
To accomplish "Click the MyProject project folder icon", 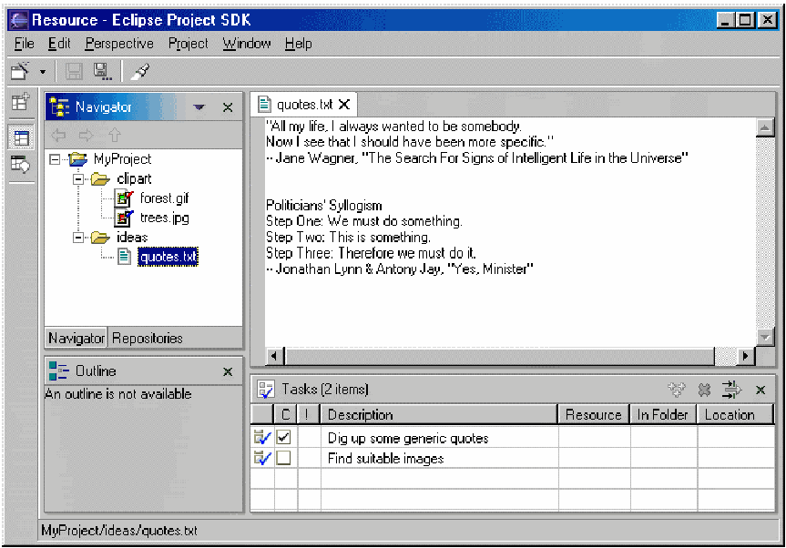I will 77,159.
